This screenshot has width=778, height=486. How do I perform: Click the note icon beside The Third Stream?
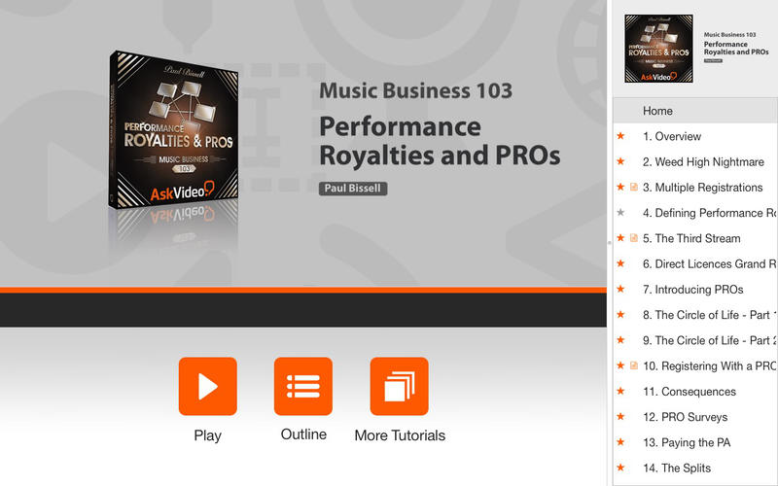tap(634, 238)
